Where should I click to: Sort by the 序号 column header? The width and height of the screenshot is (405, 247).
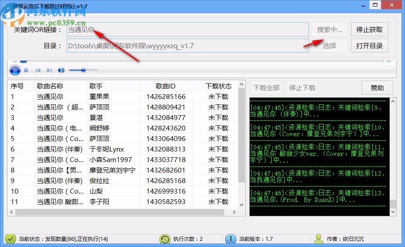(21, 86)
